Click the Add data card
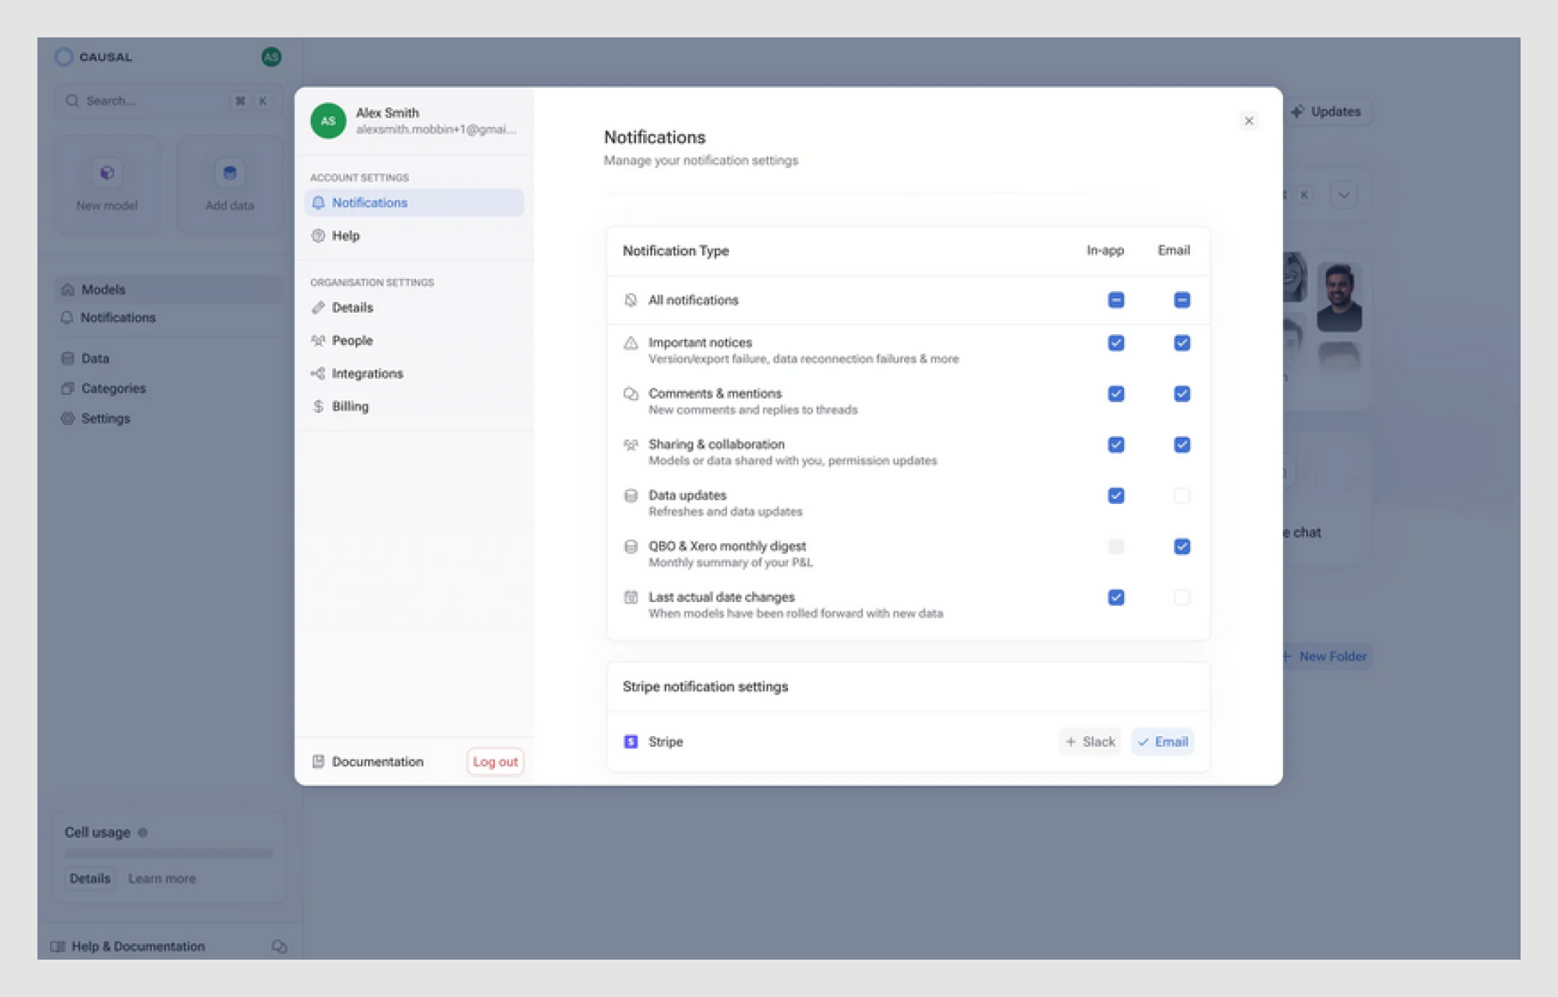 (229, 184)
